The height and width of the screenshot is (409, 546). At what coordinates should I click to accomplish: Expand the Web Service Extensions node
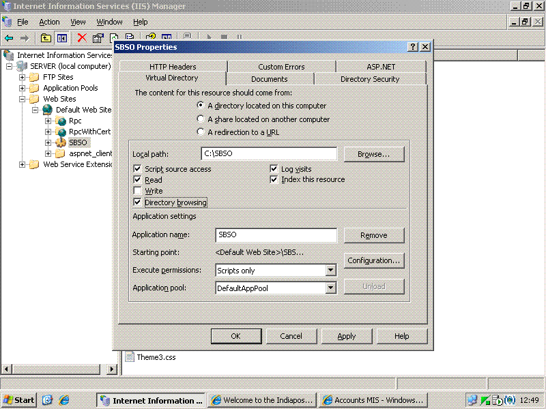point(23,164)
